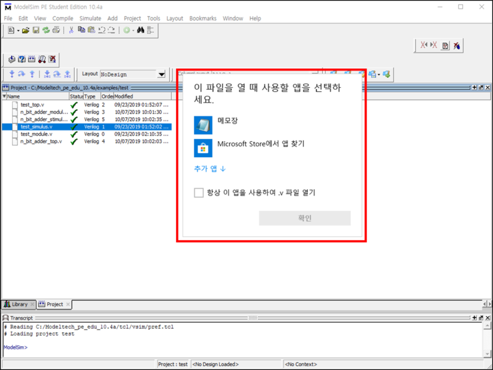This screenshot has width=493, height=370.
Task: Click the Step Into down arrow icon
Action: [x=12, y=74]
